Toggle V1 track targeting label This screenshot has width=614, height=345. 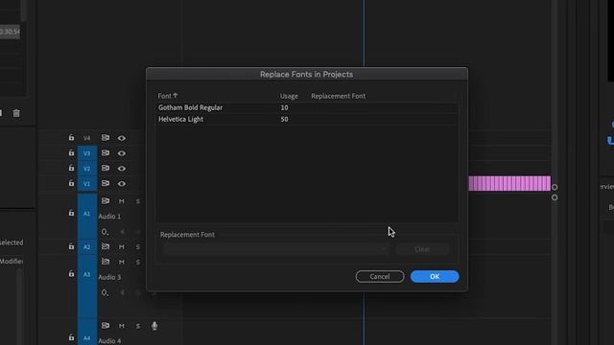[87, 183]
